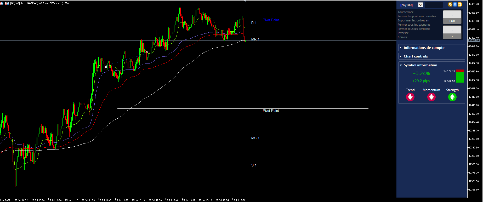
Task: Click the green Strength up-arrow indicator
Action: (x=452, y=97)
